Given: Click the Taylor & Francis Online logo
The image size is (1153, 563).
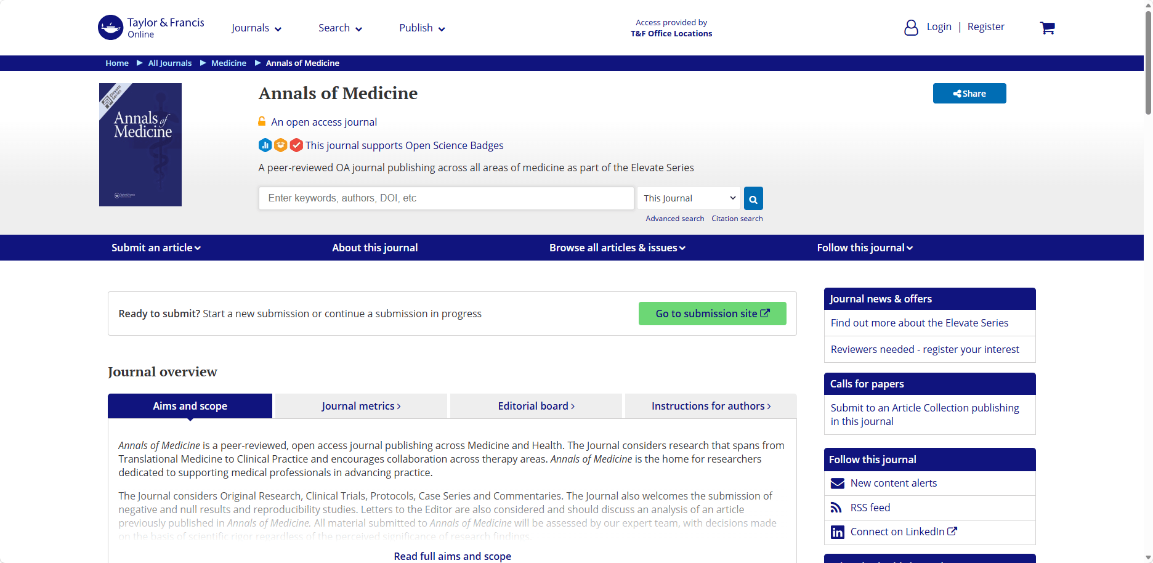Looking at the screenshot, I should [x=151, y=28].
